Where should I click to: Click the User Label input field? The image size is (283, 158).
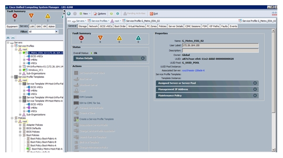(x=221, y=46)
